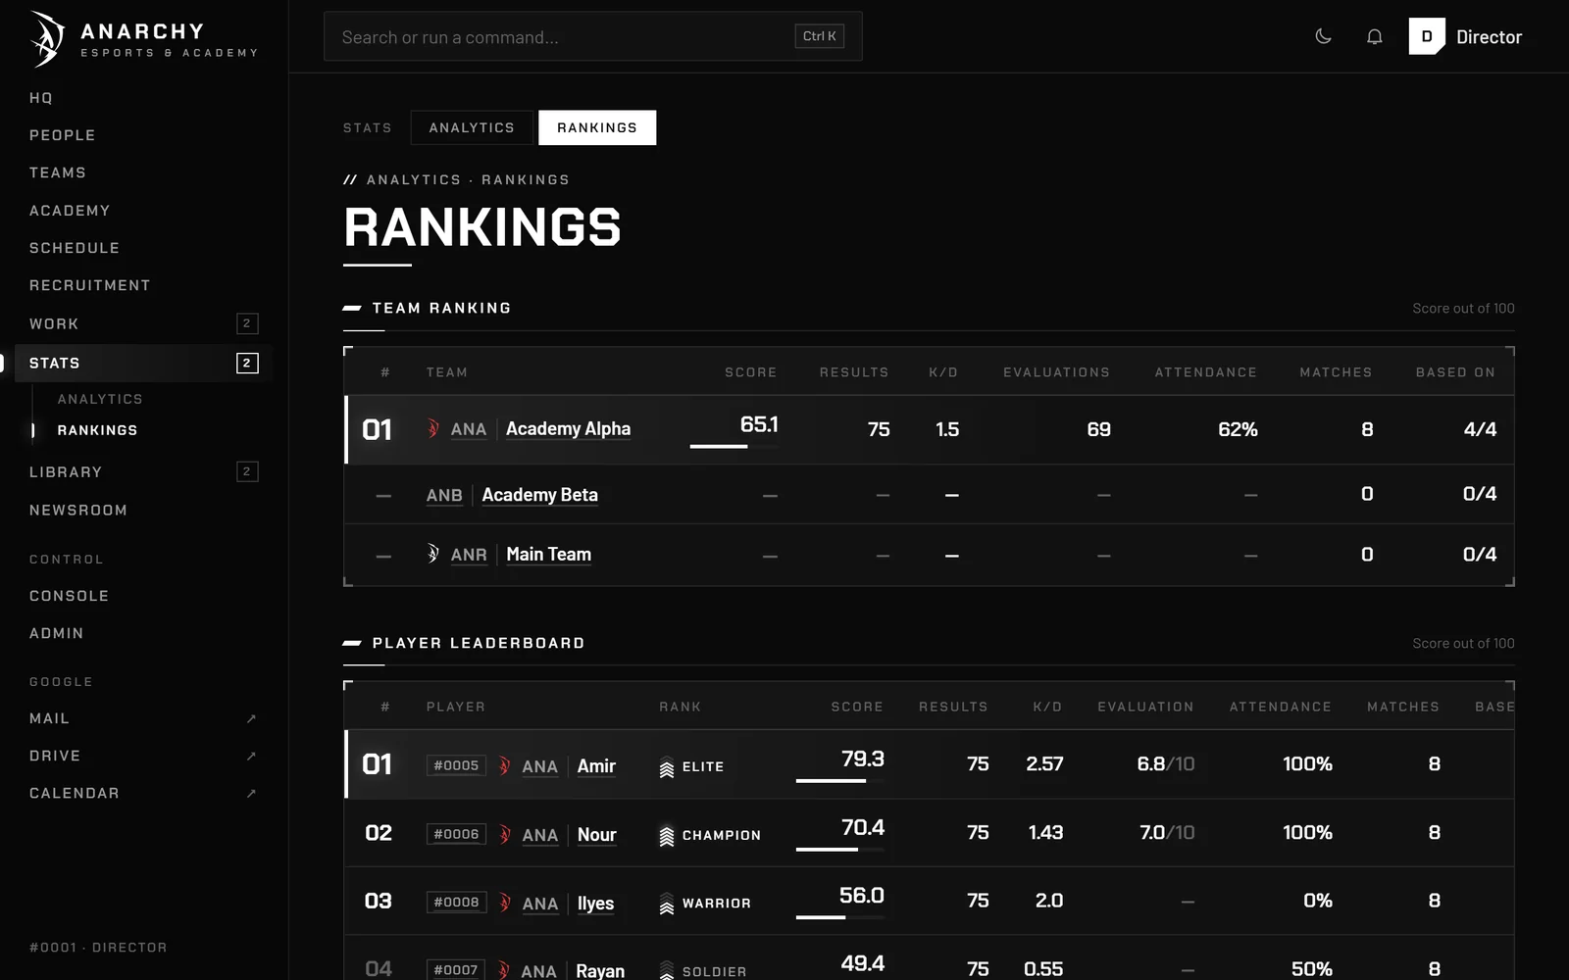Open Drive external link arrow
This screenshot has height=980, width=1569.
[x=251, y=756]
